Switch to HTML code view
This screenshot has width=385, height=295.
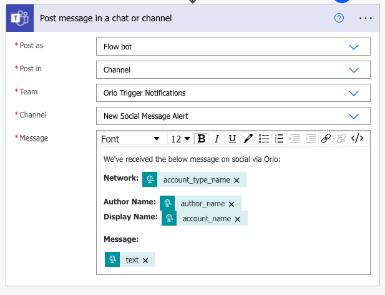pyautogui.click(x=357, y=139)
